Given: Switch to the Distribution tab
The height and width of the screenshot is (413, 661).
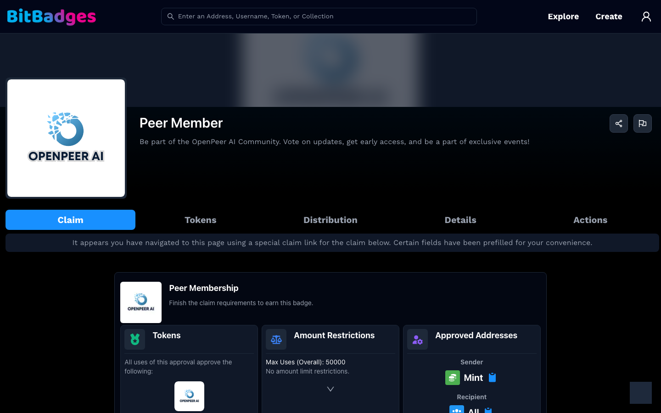Looking at the screenshot, I should (330, 220).
